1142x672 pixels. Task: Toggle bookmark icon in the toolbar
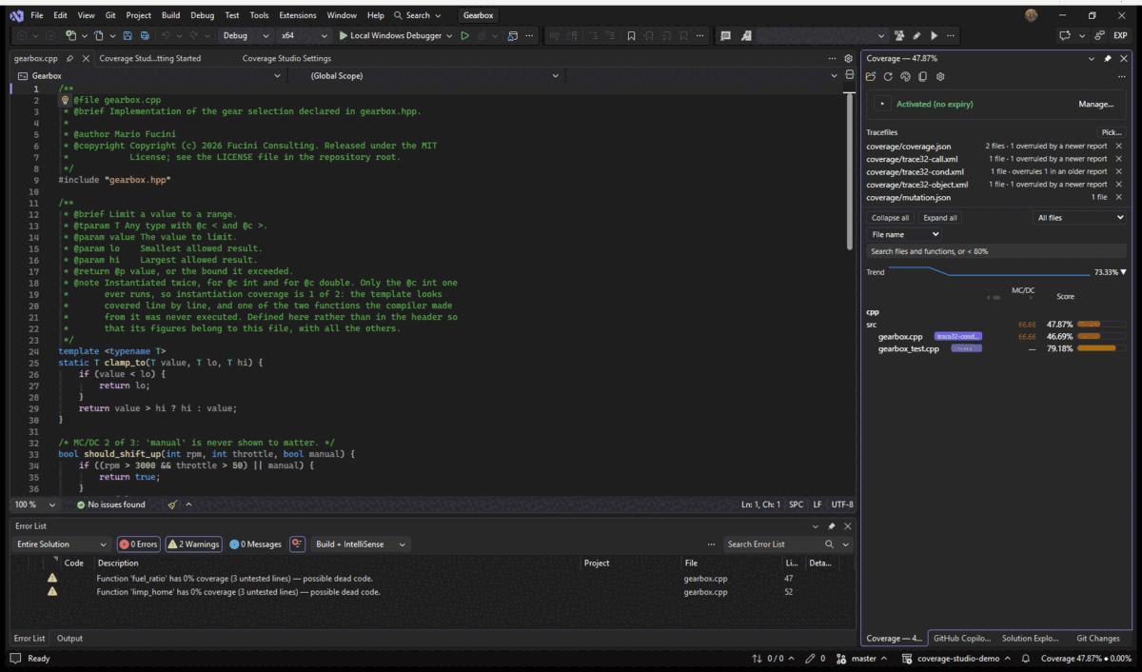(x=631, y=35)
